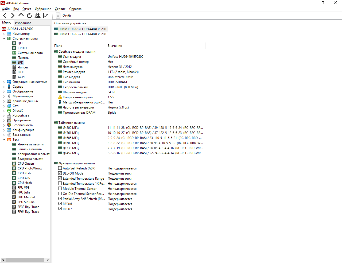Refresh the view using the toolbar icon
This screenshot has height=263, width=342.
click(x=29, y=16)
